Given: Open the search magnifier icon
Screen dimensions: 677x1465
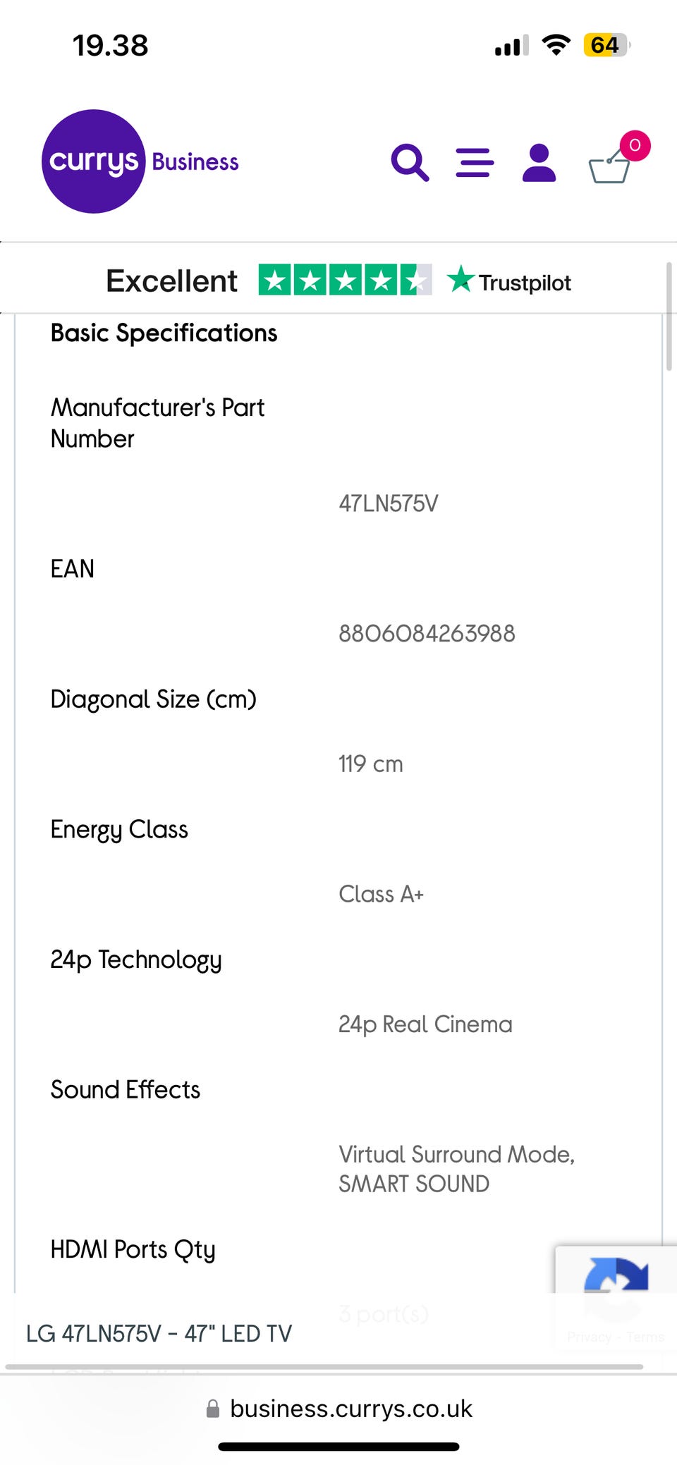Looking at the screenshot, I should click(410, 163).
